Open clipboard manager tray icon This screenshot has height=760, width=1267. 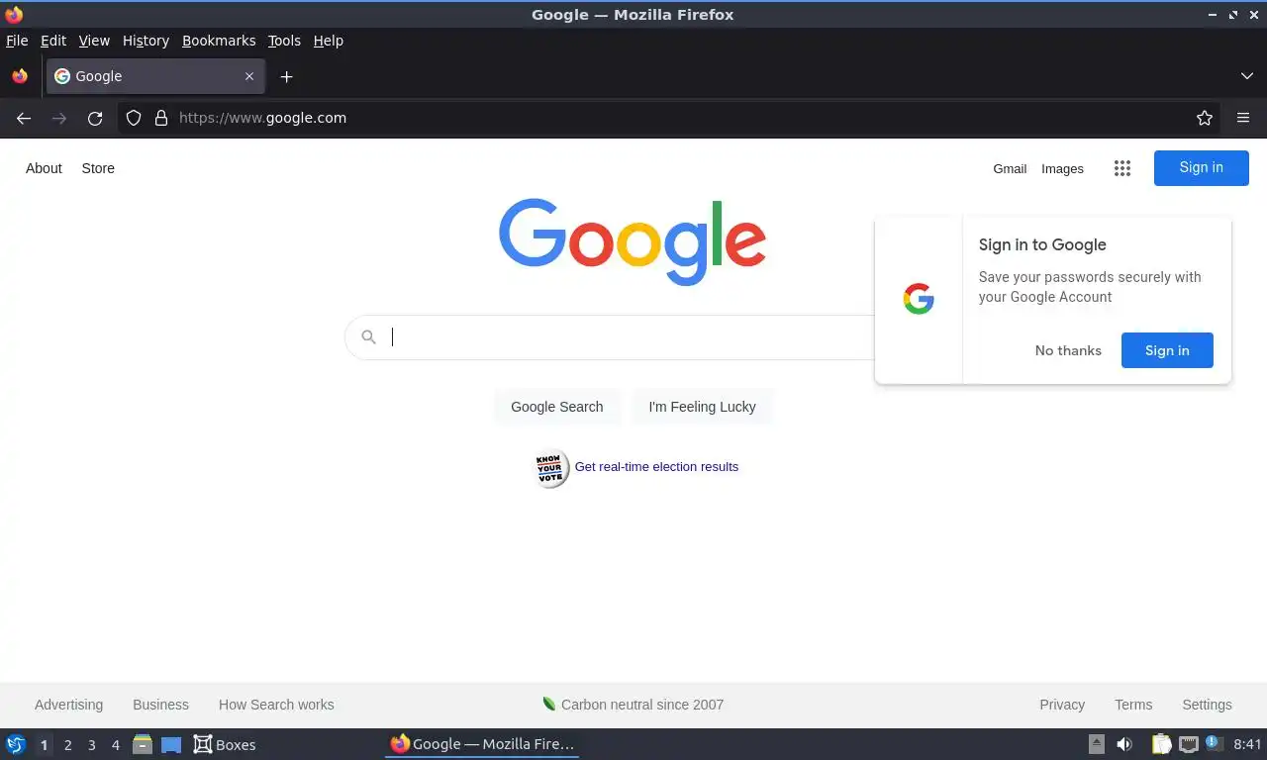(1161, 744)
